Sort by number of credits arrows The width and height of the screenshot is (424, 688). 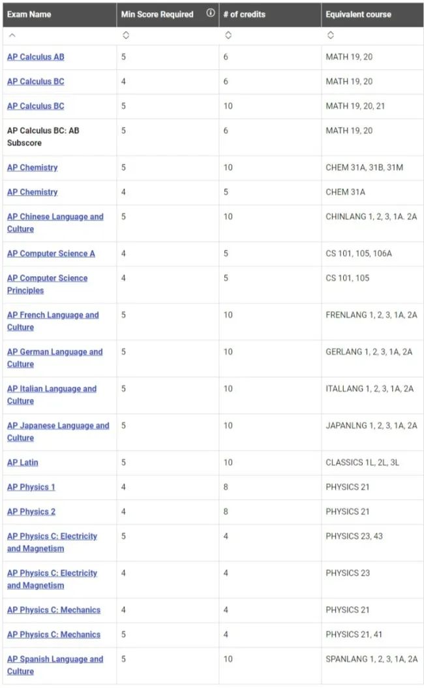228,35
